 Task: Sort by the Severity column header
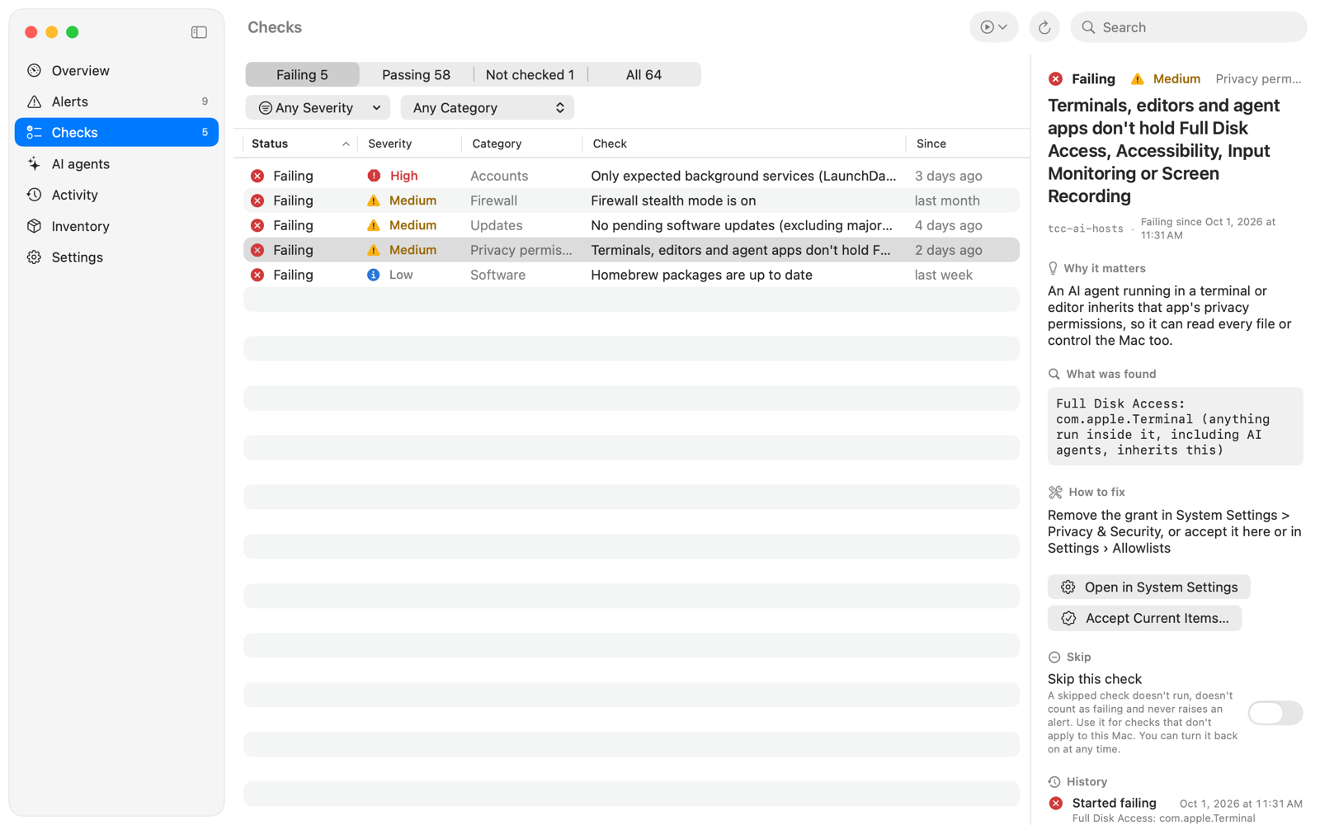tap(409, 144)
